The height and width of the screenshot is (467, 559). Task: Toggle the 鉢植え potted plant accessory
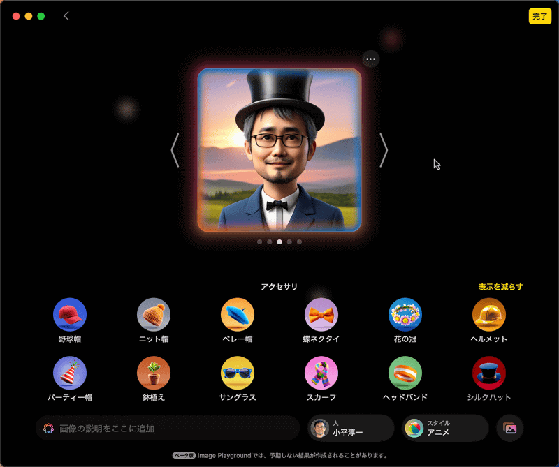click(x=153, y=376)
